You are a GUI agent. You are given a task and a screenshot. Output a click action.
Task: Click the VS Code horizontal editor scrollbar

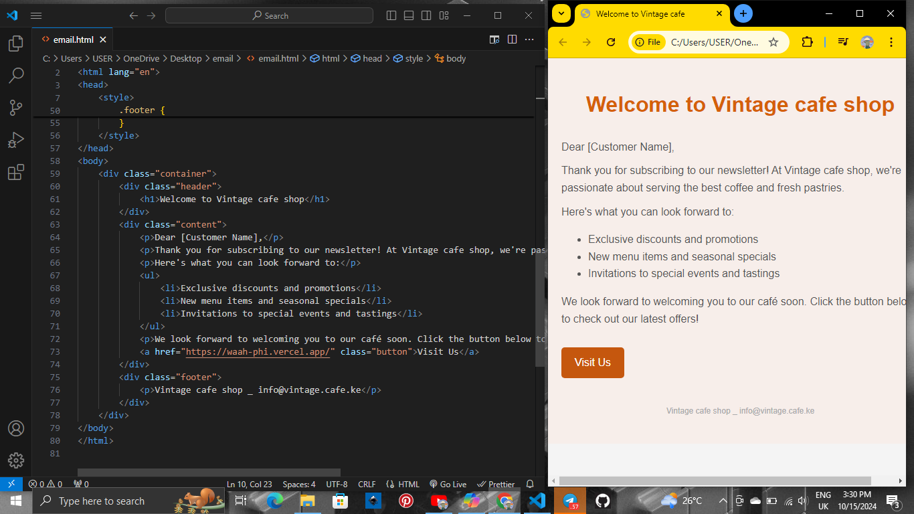209,473
